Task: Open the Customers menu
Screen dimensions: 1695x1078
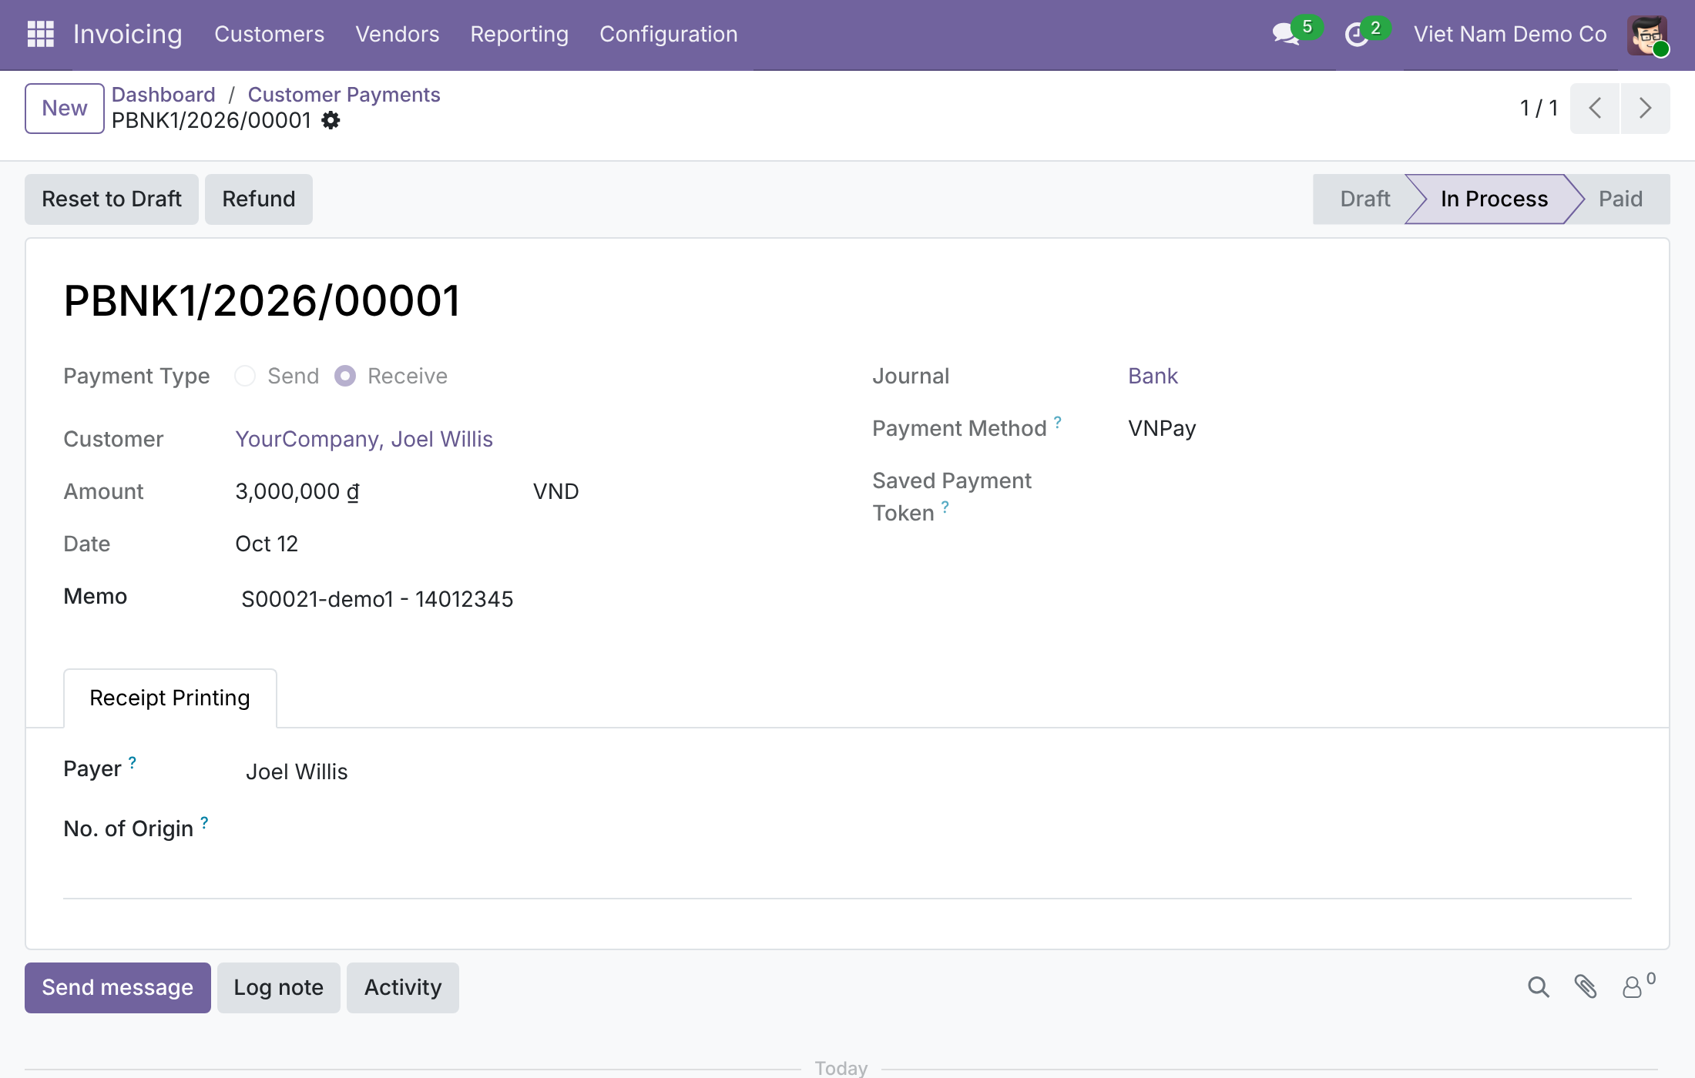Action: pos(269,34)
